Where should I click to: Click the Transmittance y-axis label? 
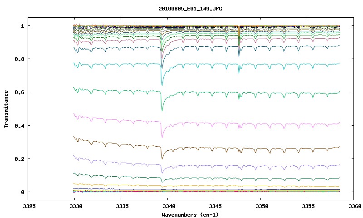(x=6, y=109)
